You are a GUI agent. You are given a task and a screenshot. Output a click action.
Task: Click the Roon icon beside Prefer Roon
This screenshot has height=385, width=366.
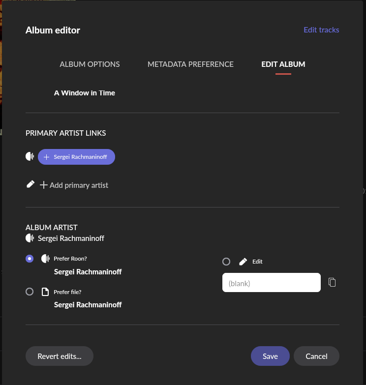pos(46,259)
